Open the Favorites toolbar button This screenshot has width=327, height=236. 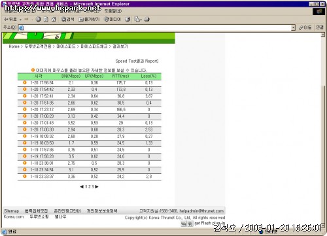(89, 20)
